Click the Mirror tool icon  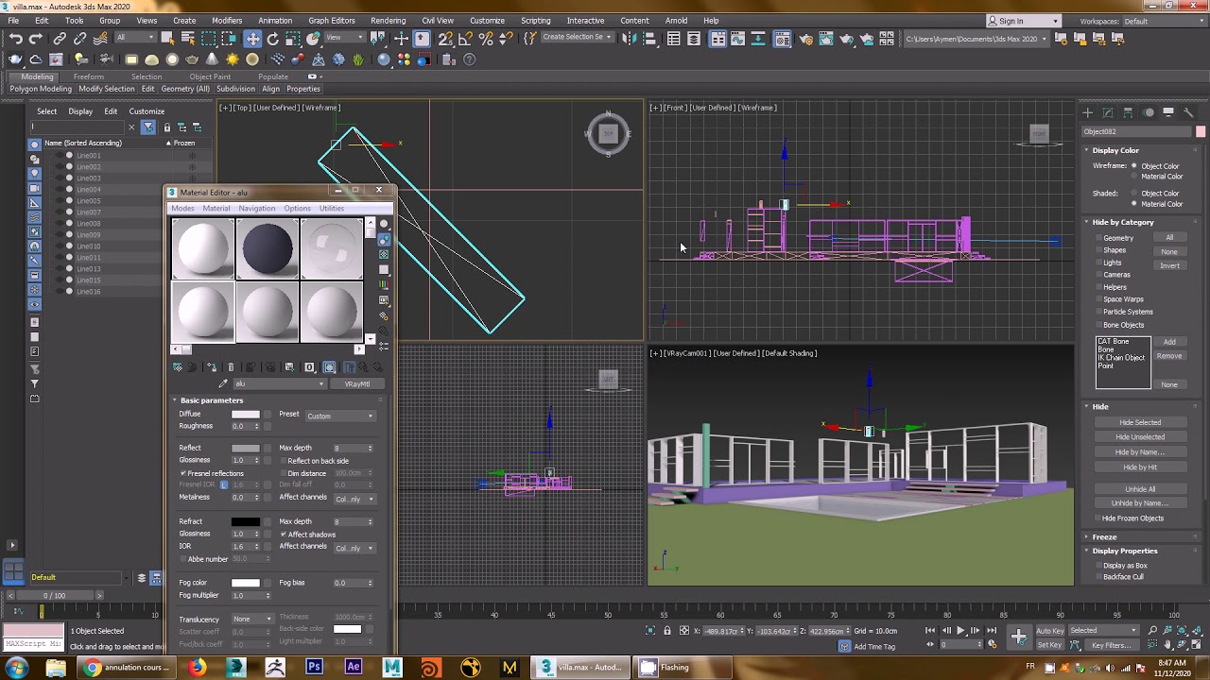coord(629,39)
